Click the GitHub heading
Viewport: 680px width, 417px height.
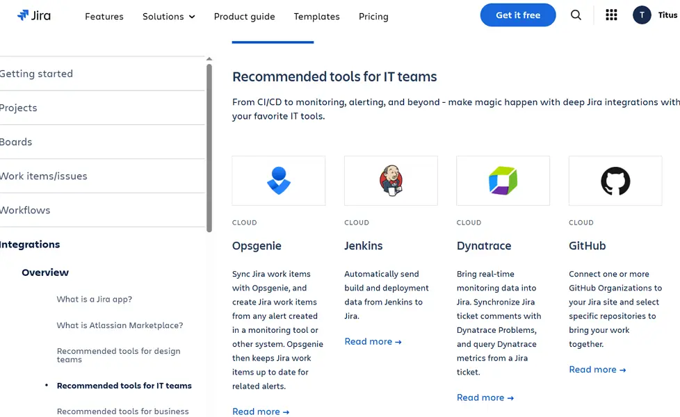[x=588, y=246]
